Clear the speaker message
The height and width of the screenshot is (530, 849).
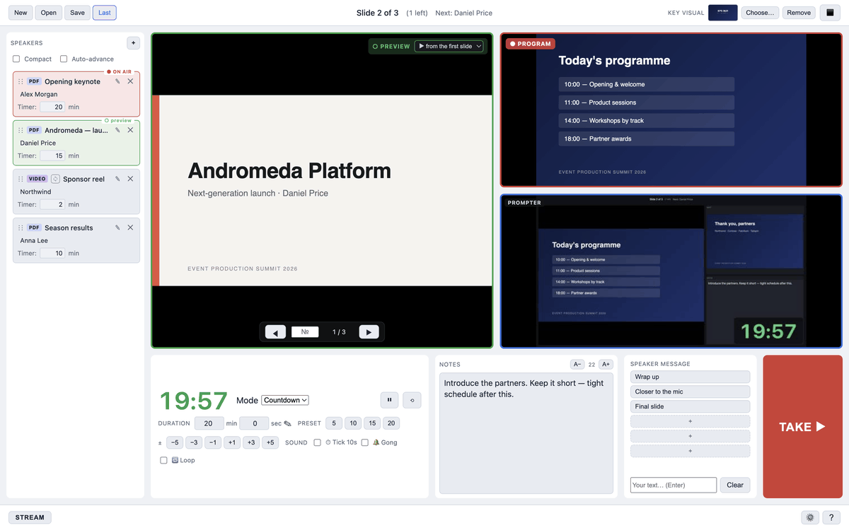tap(735, 485)
